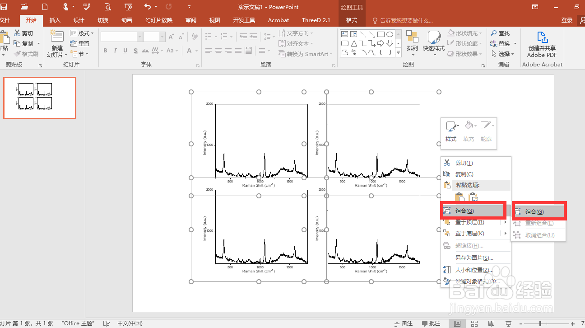Click the Save icon in quick access toolbar
The image size is (585, 328).
click(4, 7)
